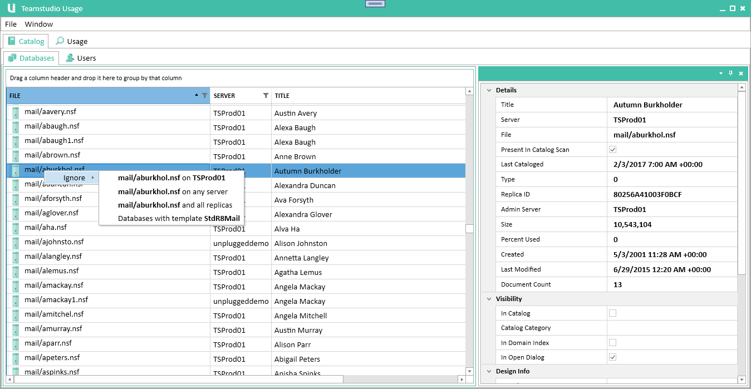Toggle the In Catalog checkbox
Screen dimensions: 751x389
click(x=612, y=313)
